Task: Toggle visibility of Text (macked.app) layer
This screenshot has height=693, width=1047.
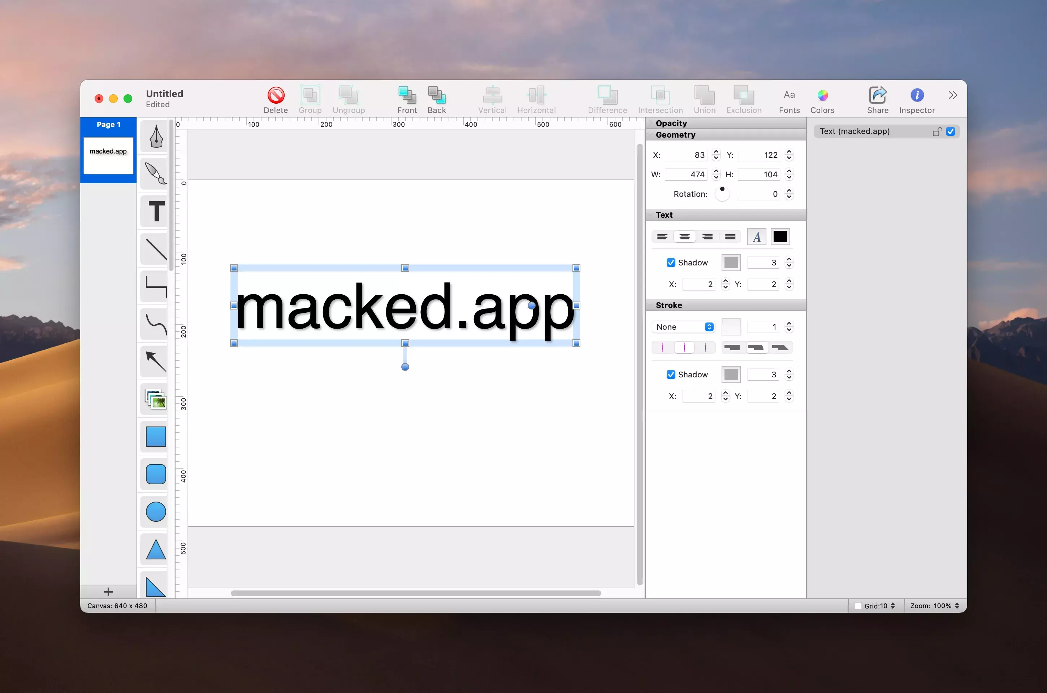Action: (x=950, y=132)
